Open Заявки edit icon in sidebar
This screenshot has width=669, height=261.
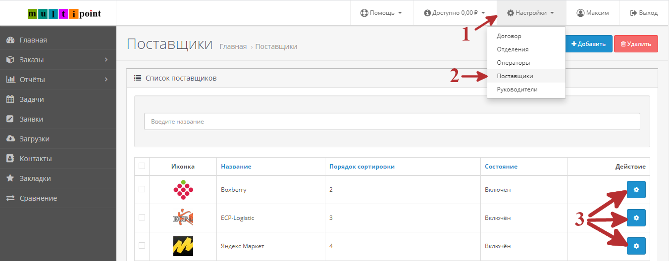click(10, 119)
